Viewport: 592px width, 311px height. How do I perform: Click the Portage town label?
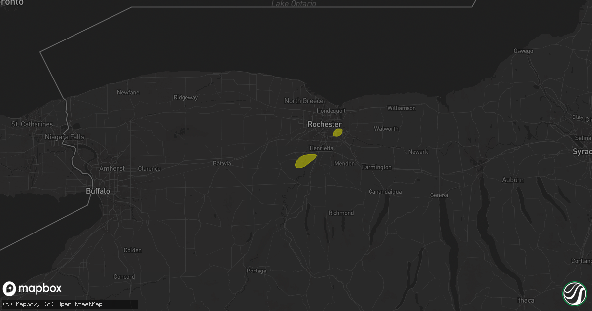[x=257, y=271]
